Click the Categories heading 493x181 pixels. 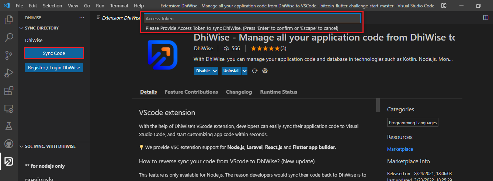coord(400,109)
